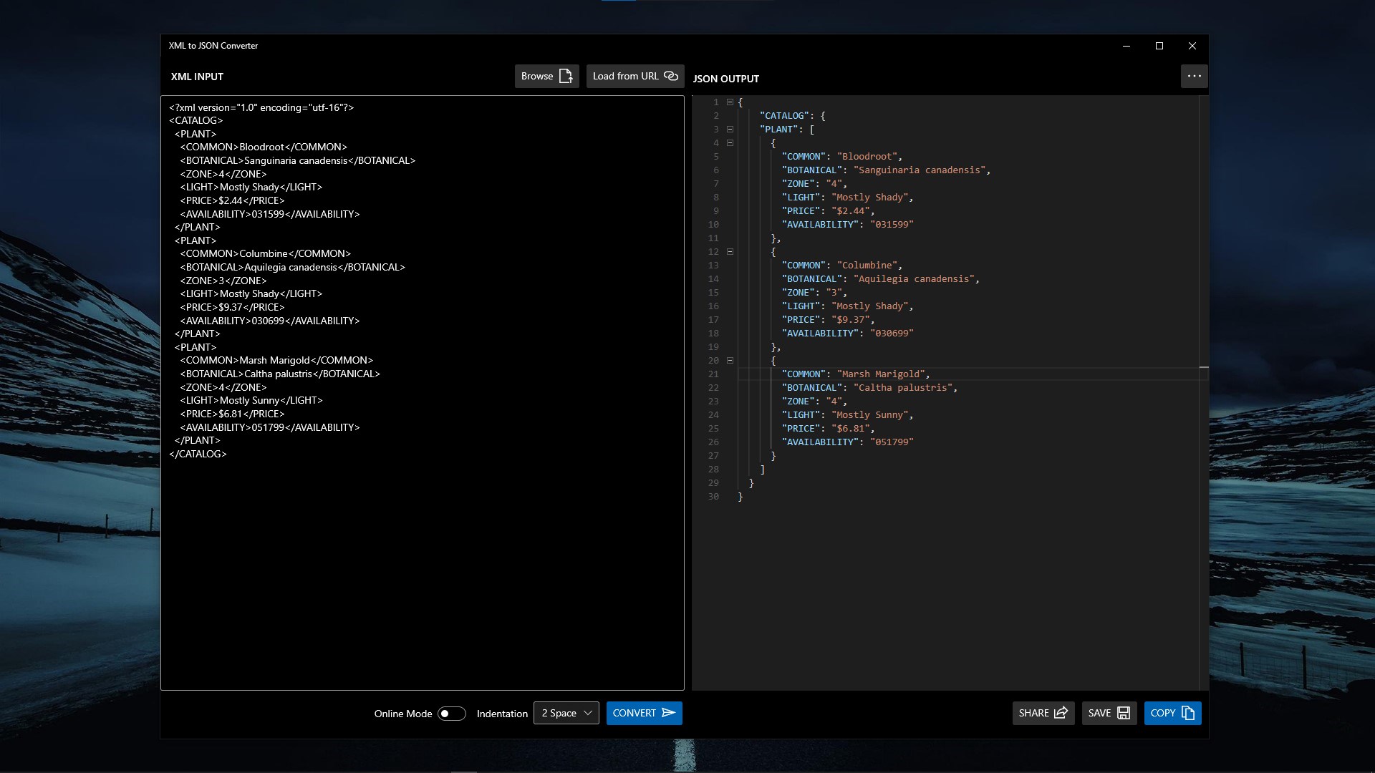This screenshot has width=1375, height=773.
Task: Click the Sanguinaria canadensis value in JSON output
Action: 921,170
